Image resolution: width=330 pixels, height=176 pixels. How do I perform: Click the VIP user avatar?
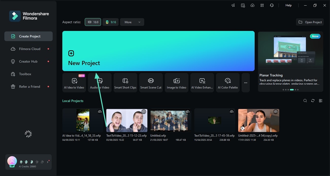(x=12, y=161)
